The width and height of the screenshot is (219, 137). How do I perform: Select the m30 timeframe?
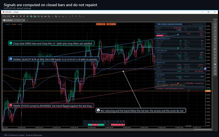[63, 16]
